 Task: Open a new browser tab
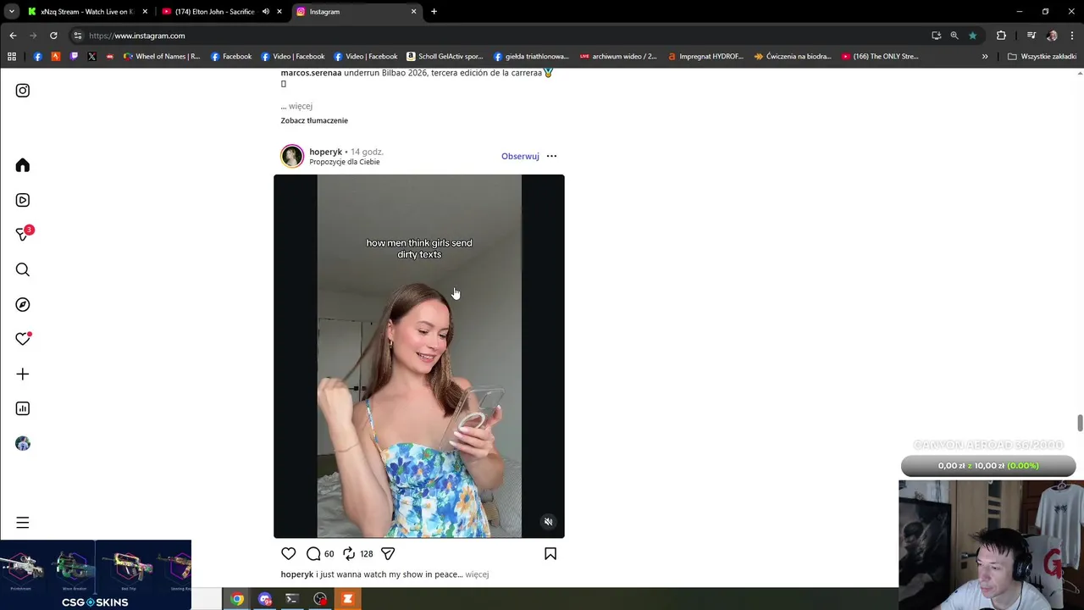tap(434, 12)
